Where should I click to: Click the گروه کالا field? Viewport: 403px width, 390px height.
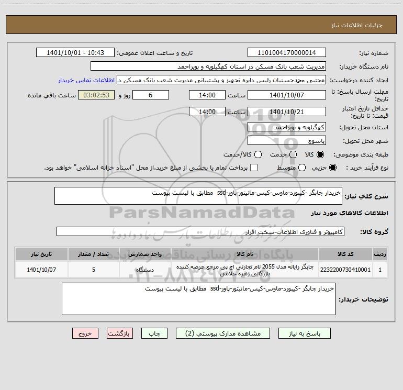pyautogui.click(x=200, y=231)
